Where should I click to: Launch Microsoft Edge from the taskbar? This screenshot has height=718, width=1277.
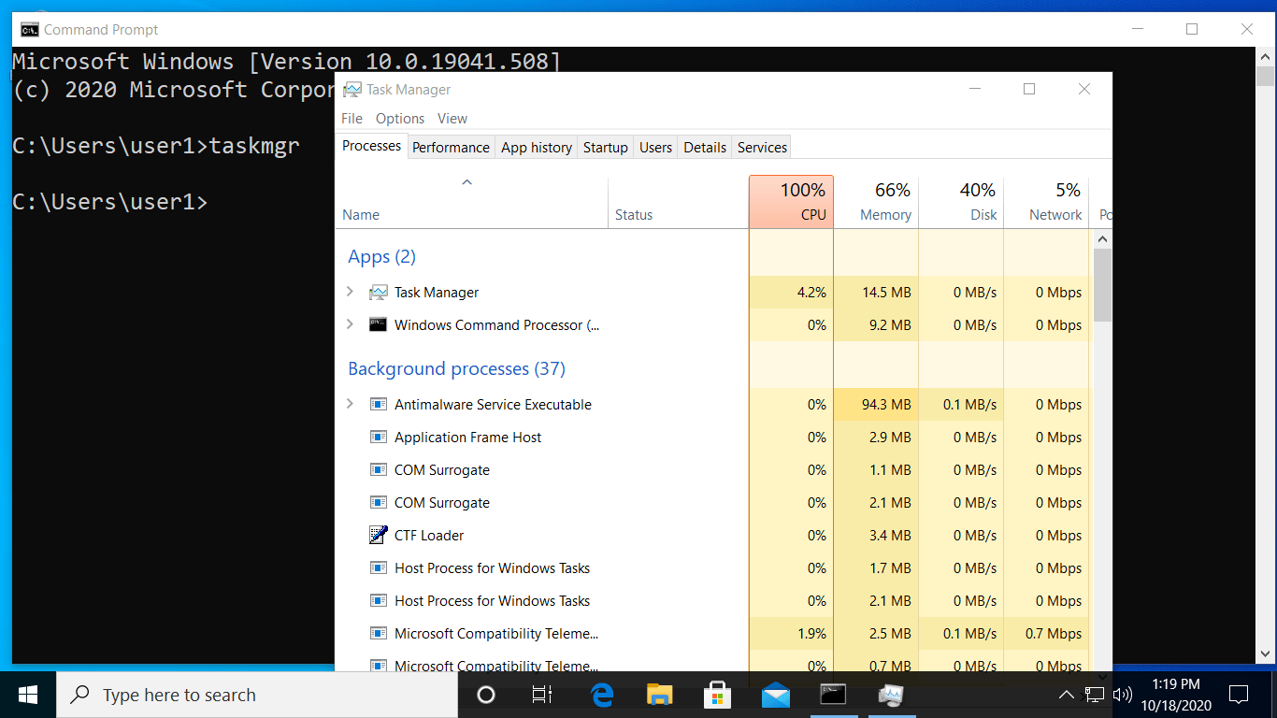602,695
